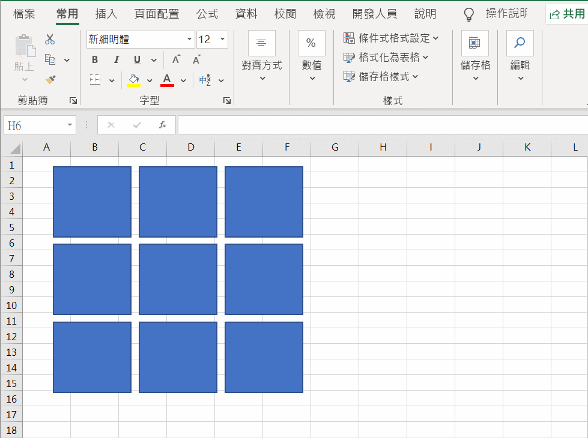Click the Name Box showing H6
This screenshot has width=588, height=438.
(x=34, y=125)
